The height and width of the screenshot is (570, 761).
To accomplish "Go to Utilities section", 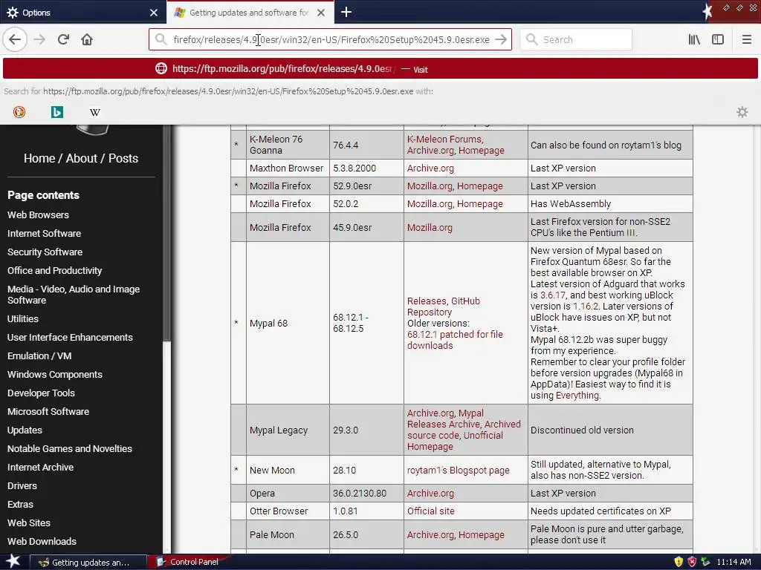I will coord(23,318).
